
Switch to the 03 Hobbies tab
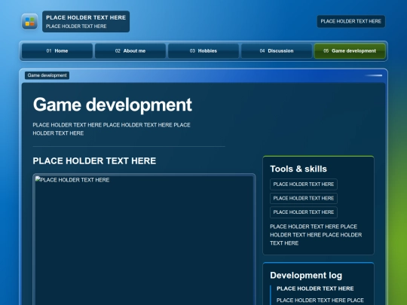point(203,51)
